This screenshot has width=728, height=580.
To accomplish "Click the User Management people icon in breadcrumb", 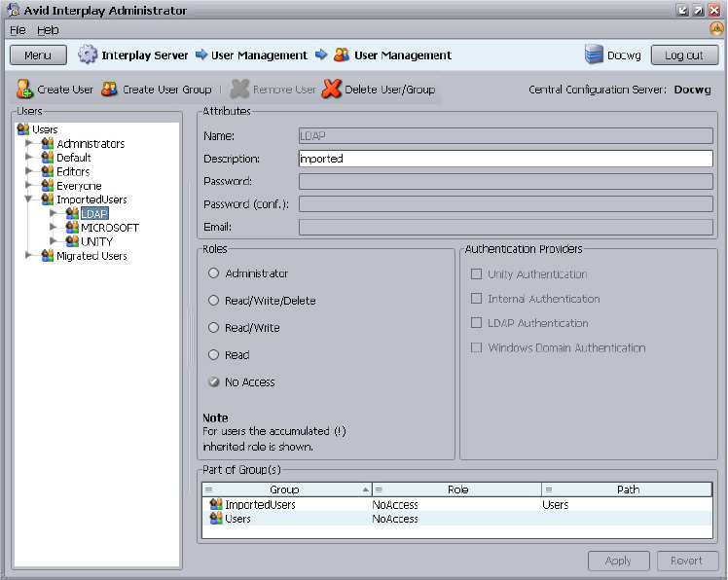I will pos(342,54).
